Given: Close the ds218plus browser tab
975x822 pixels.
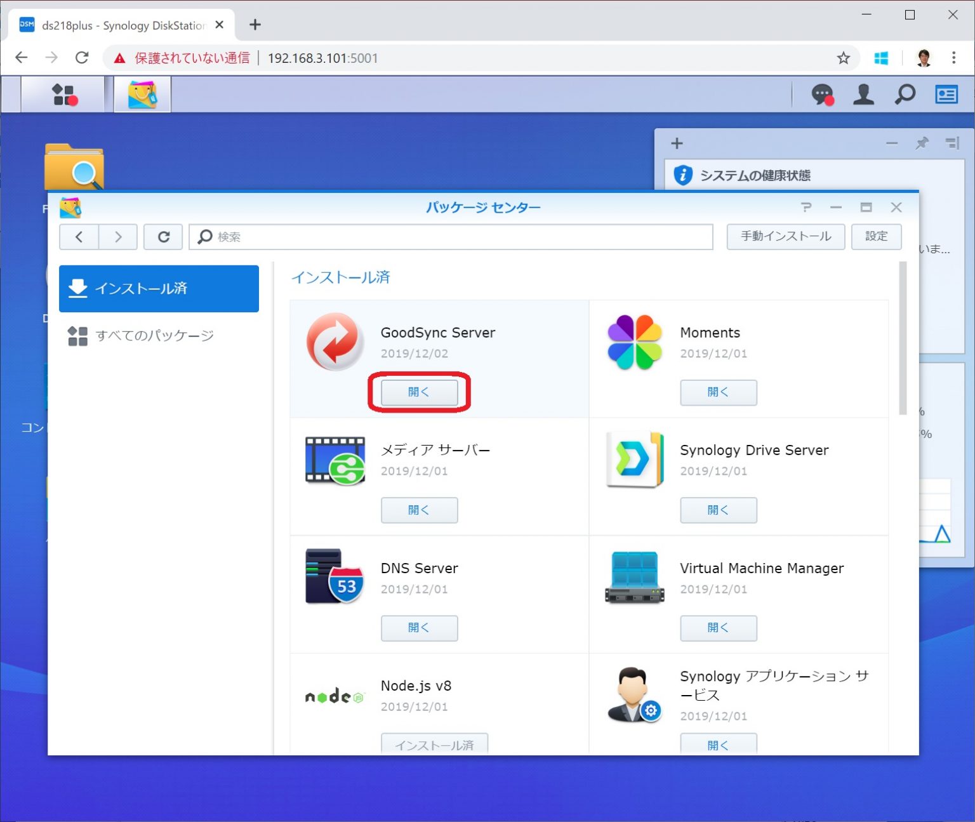Looking at the screenshot, I should click(x=220, y=25).
